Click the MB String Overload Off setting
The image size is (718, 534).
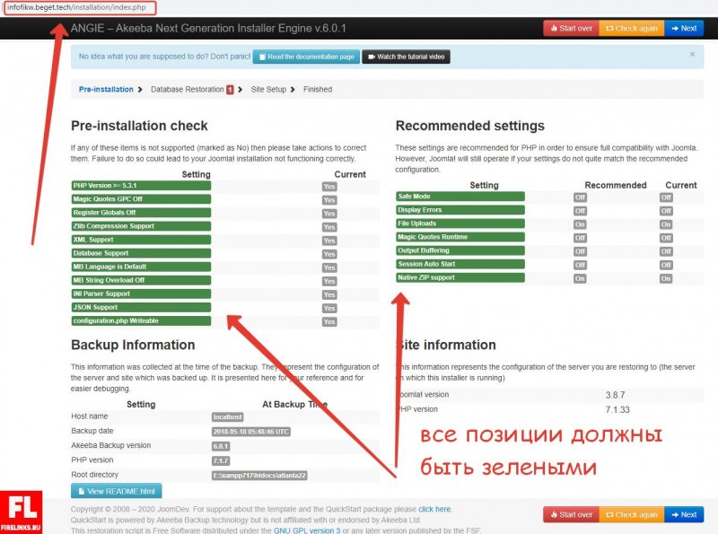point(141,280)
